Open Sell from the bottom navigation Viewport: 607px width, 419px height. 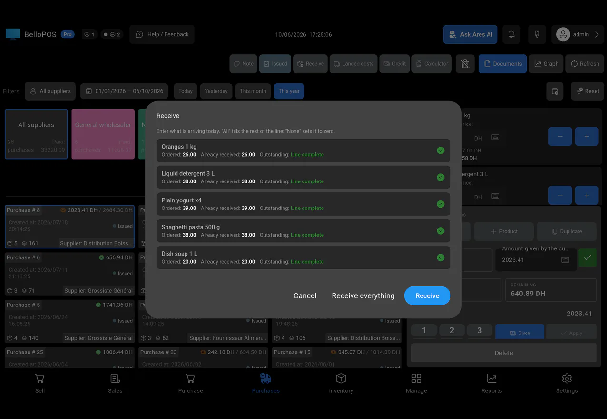tap(40, 384)
